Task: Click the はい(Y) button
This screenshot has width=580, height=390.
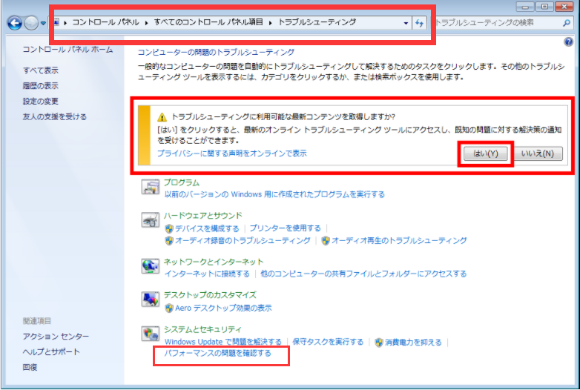Action: (486, 153)
